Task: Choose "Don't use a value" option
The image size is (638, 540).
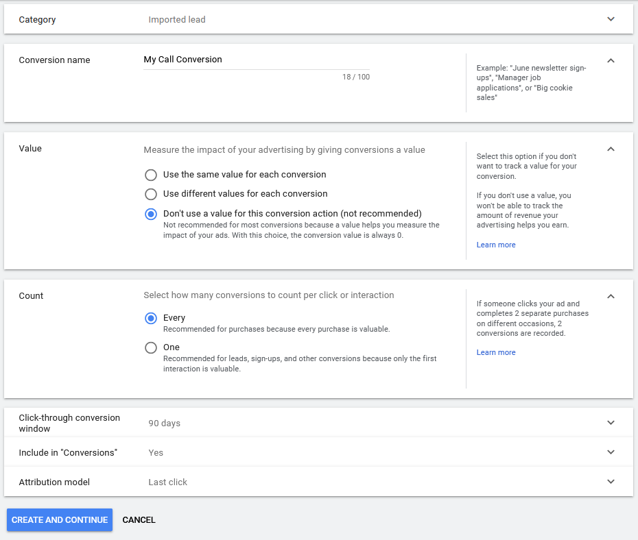Action: 151,214
